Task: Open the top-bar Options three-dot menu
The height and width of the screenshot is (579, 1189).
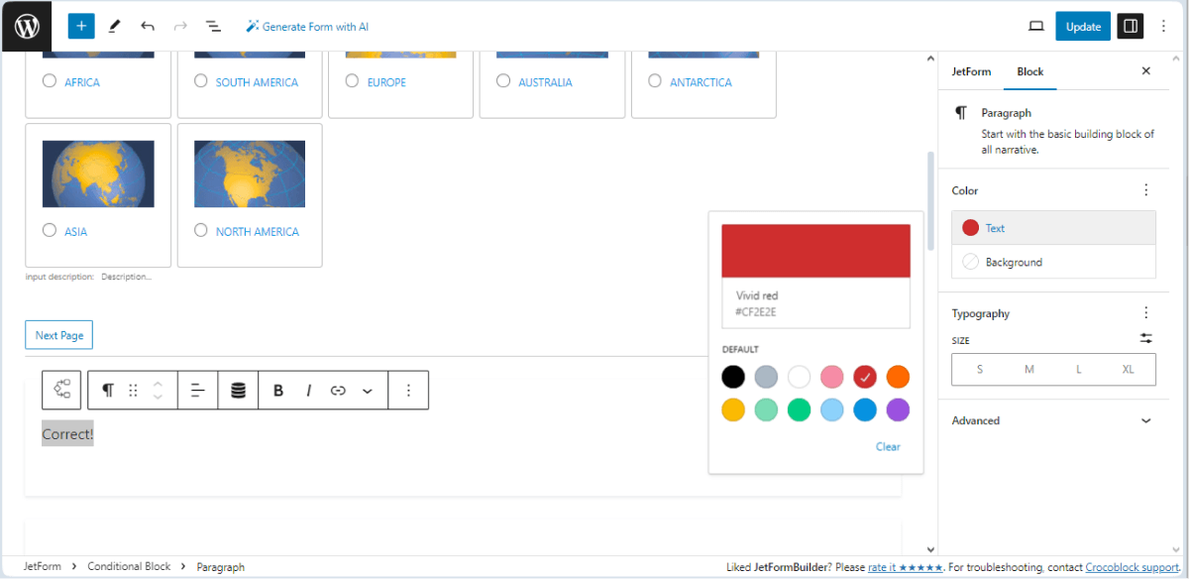Action: pos(1163,27)
